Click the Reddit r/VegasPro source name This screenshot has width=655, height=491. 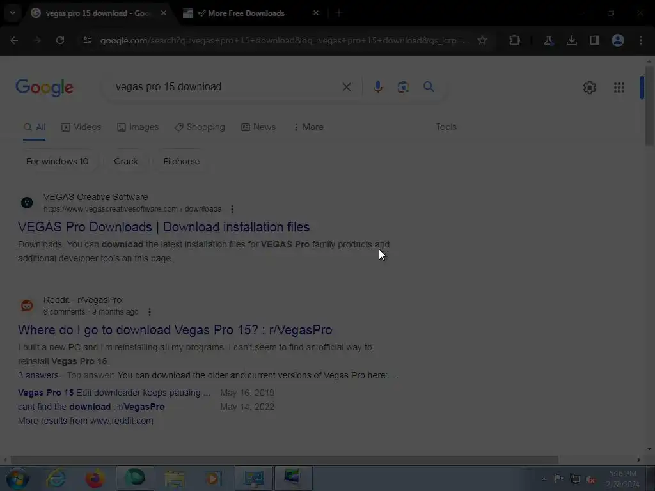point(83,300)
